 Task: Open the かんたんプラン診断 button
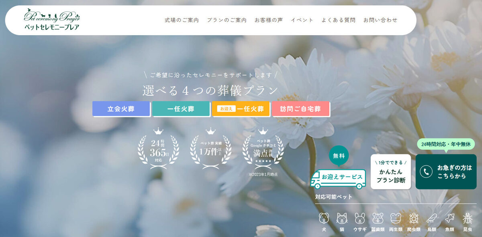click(x=390, y=172)
